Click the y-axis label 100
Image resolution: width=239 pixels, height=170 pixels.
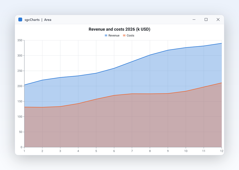20,116
